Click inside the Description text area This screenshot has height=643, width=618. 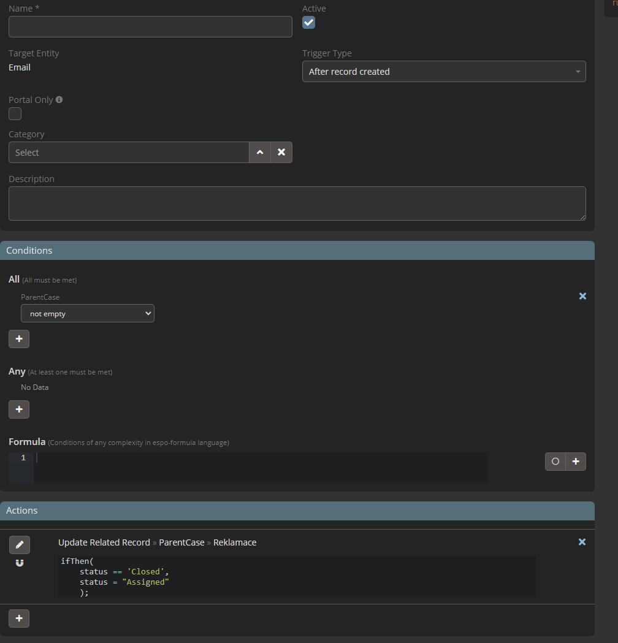297,204
